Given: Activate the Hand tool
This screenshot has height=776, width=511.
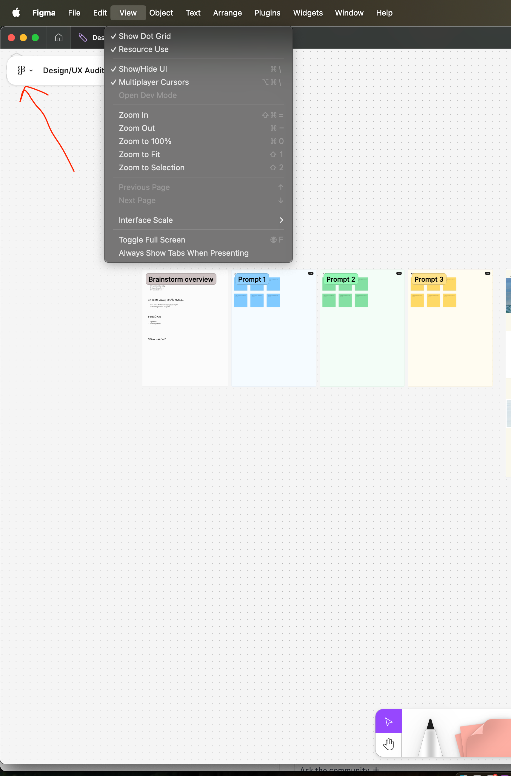Looking at the screenshot, I should (388, 745).
